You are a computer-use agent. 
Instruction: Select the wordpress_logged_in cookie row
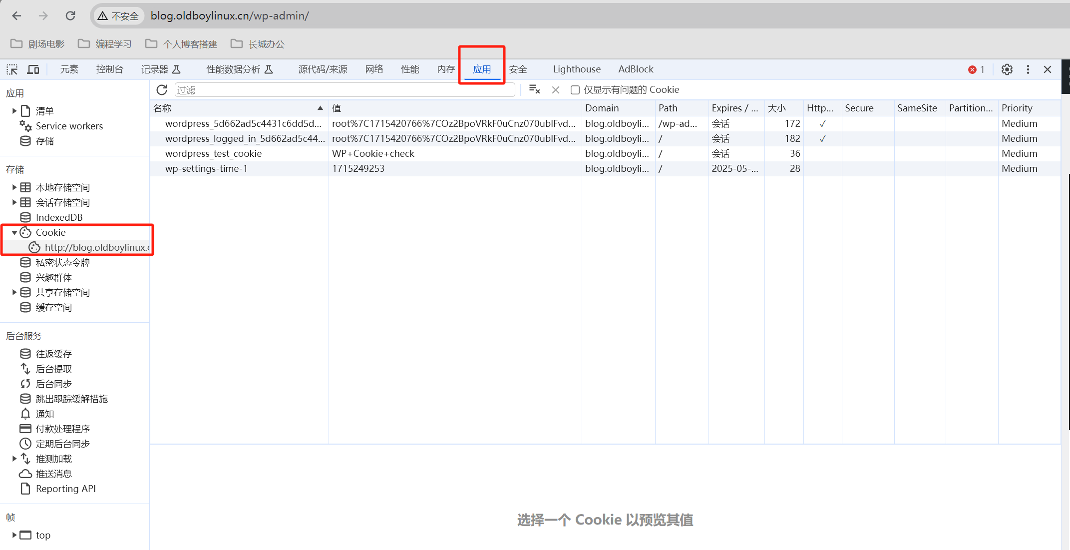click(x=605, y=138)
